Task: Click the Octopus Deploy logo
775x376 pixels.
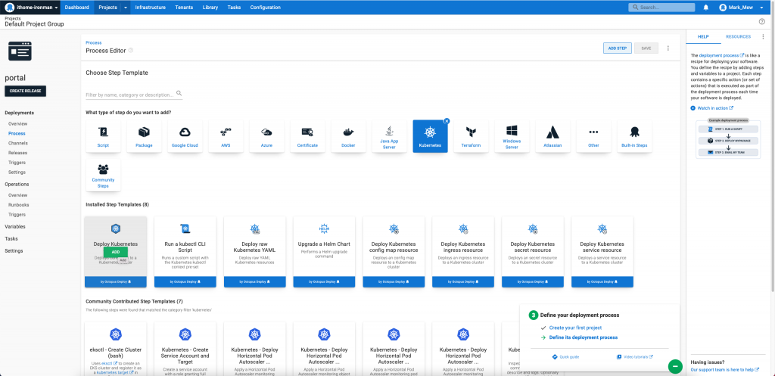Action: (x=9, y=8)
